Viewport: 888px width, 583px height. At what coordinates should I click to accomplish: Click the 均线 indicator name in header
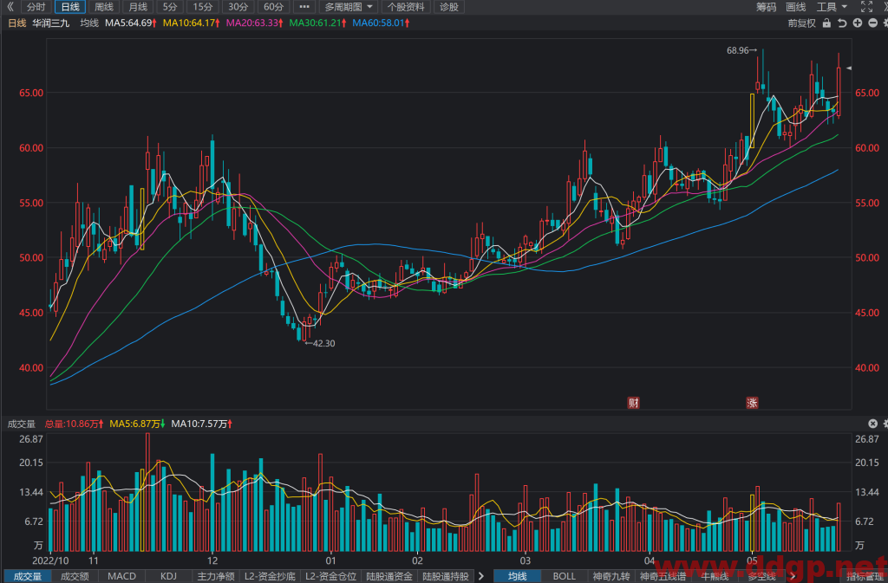pyautogui.click(x=89, y=23)
